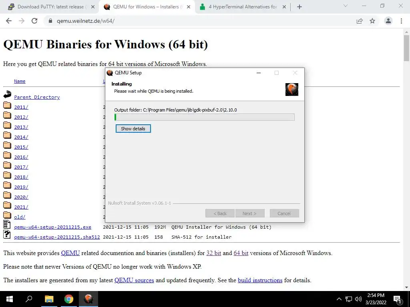
Task: Open the 2019/ folder link
Action: pos(21,187)
